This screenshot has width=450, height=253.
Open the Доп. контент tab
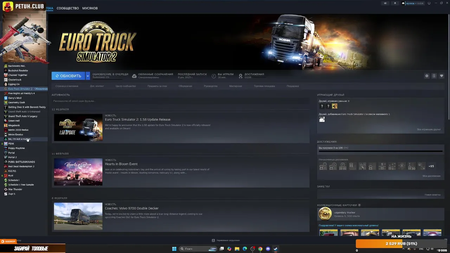click(97, 86)
